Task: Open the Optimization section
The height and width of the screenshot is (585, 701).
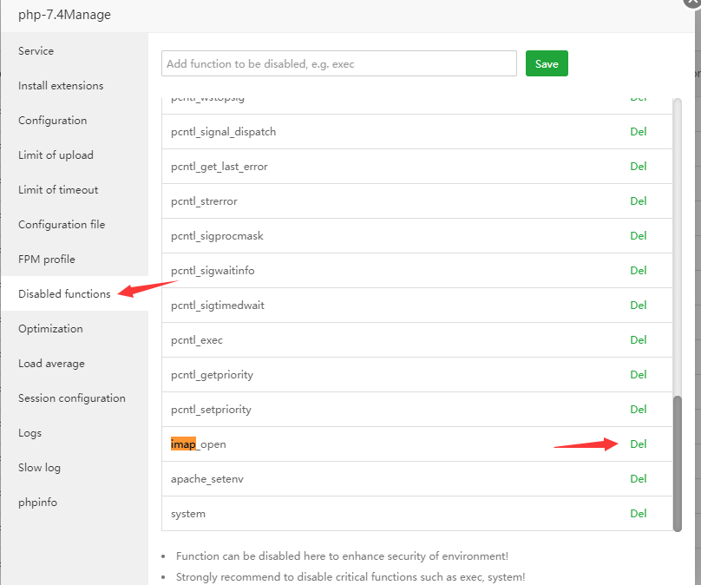Action: tap(50, 329)
